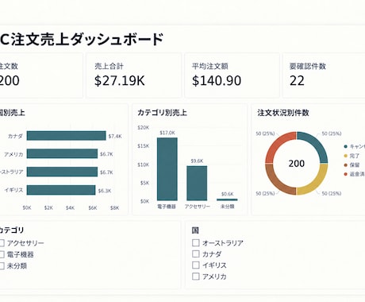The width and height of the screenshot is (365, 302).
Task: Click the 200 total in donut center
Action: point(297,164)
